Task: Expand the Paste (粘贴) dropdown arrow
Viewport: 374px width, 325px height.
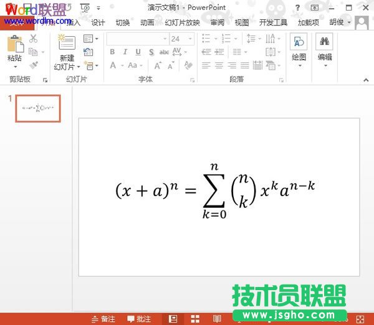Action: [15, 67]
